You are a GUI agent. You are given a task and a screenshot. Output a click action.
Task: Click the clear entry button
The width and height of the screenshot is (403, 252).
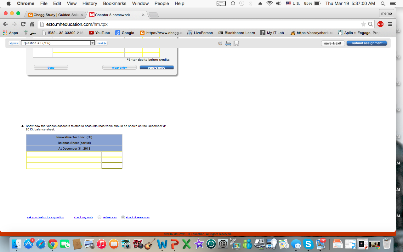coord(119,67)
